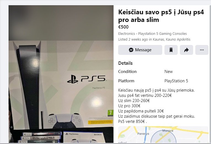Share listing using the arrow icon
The height and width of the screenshot is (144, 211).
pyautogui.click(x=186, y=50)
